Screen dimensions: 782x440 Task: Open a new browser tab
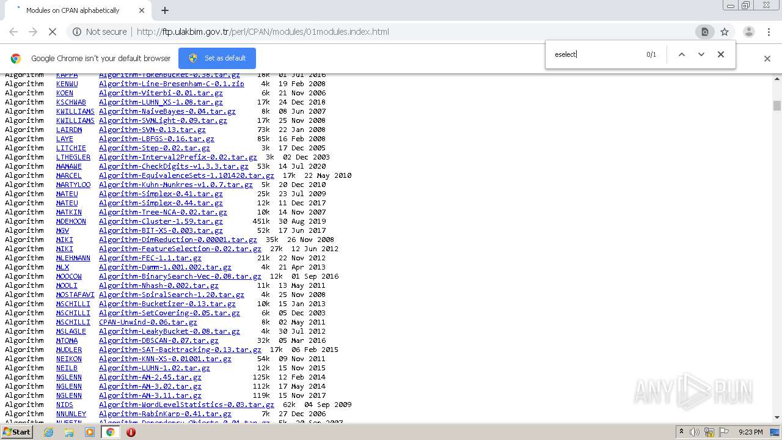coord(164,10)
